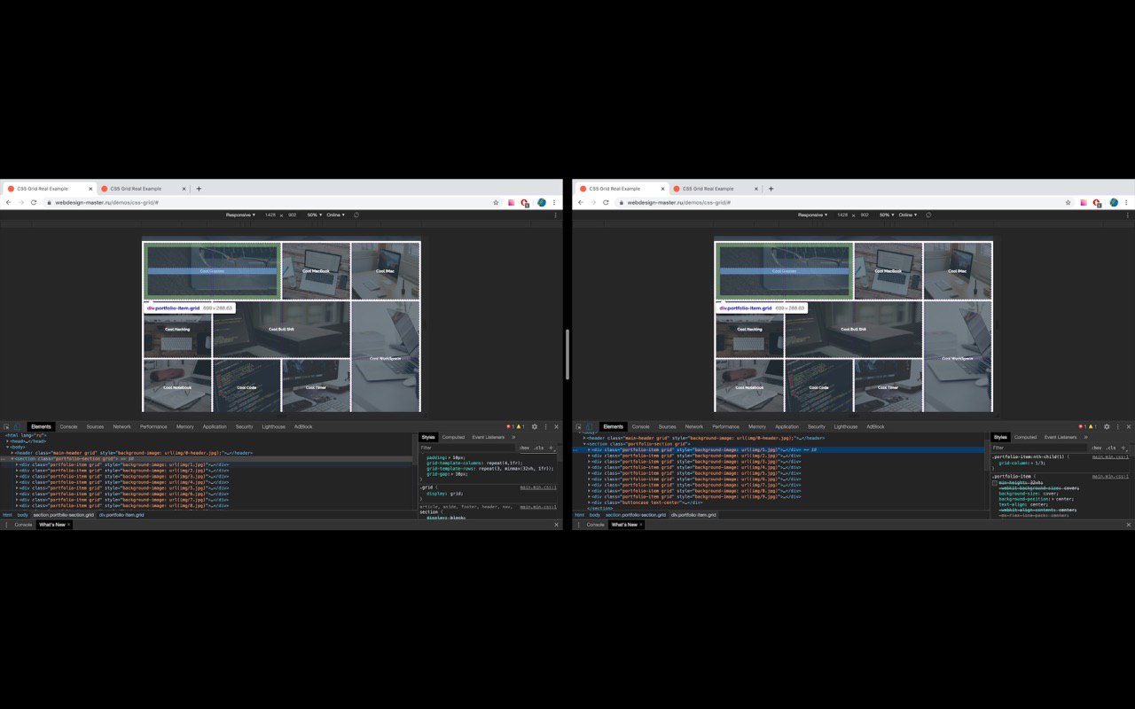Toggle the device toolbar icon in right DevTools
1135x709 pixels.
click(x=589, y=426)
